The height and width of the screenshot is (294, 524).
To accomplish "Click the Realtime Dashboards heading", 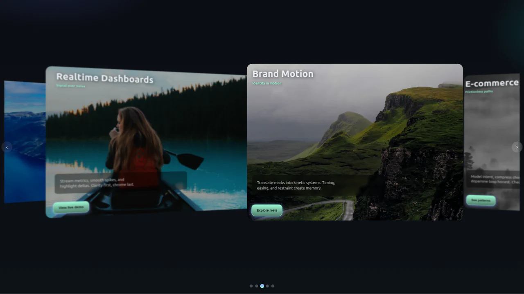I will (105, 78).
